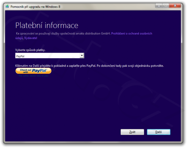
Task: Continue with the Další button
Action: click(x=159, y=132)
